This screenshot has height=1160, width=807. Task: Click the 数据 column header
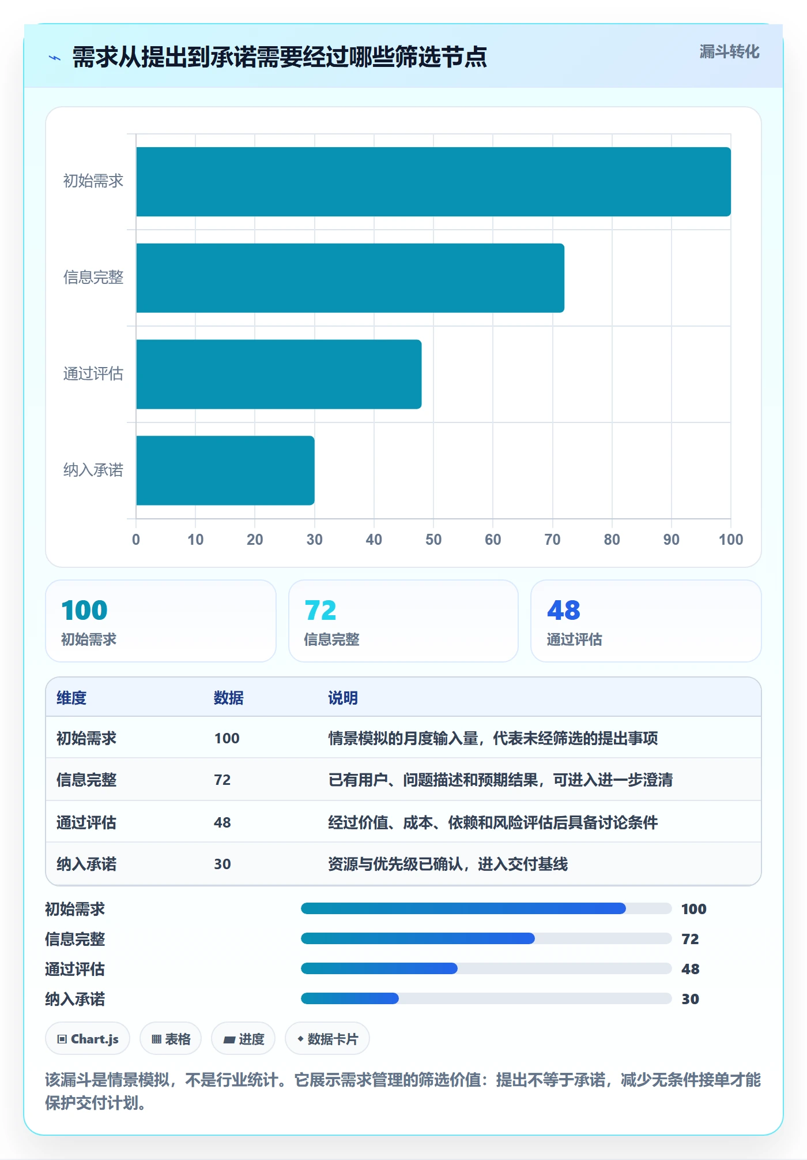229,698
